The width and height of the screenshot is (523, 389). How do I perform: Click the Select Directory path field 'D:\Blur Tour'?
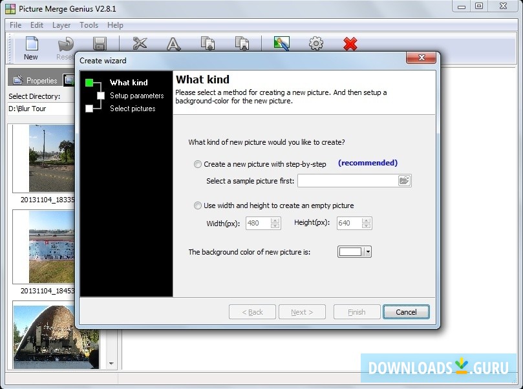pos(41,109)
